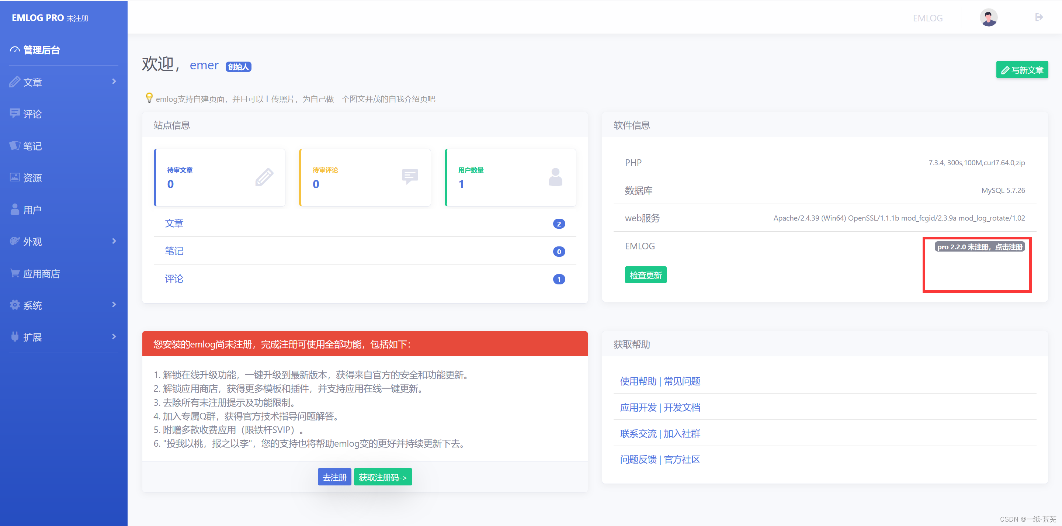Expand the 文章 sidebar submenu arrow

pyautogui.click(x=114, y=82)
